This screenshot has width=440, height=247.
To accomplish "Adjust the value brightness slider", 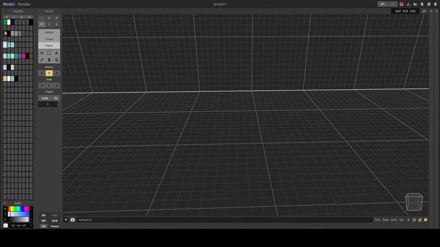I will 19,220.
